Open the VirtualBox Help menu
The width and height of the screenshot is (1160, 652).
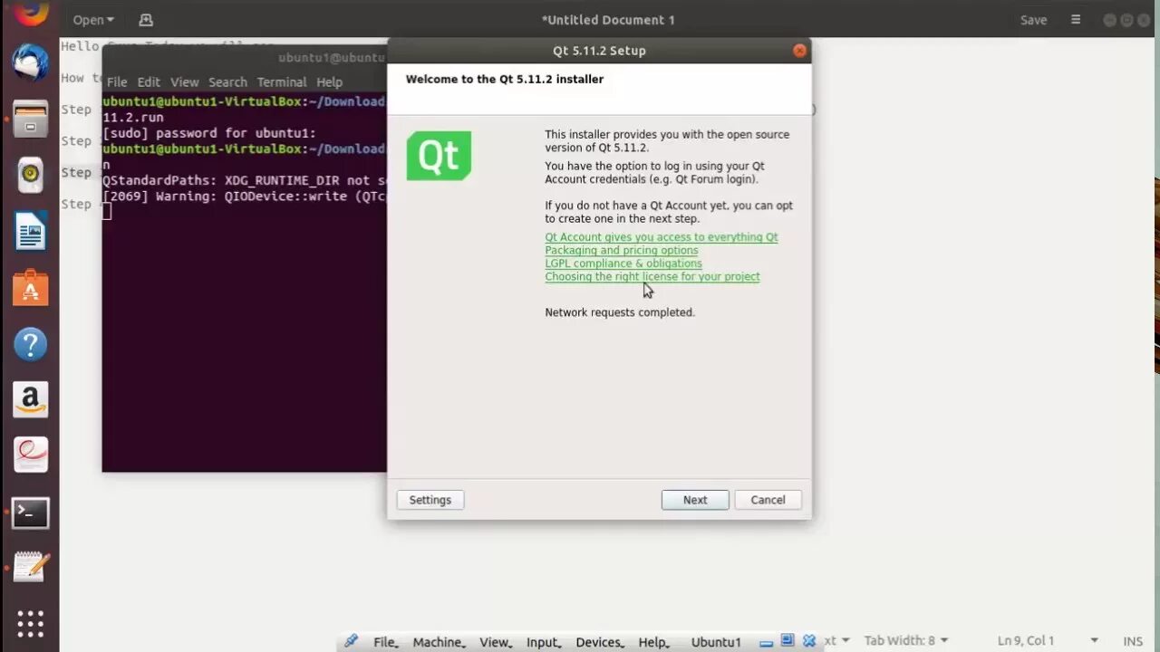pyautogui.click(x=653, y=642)
